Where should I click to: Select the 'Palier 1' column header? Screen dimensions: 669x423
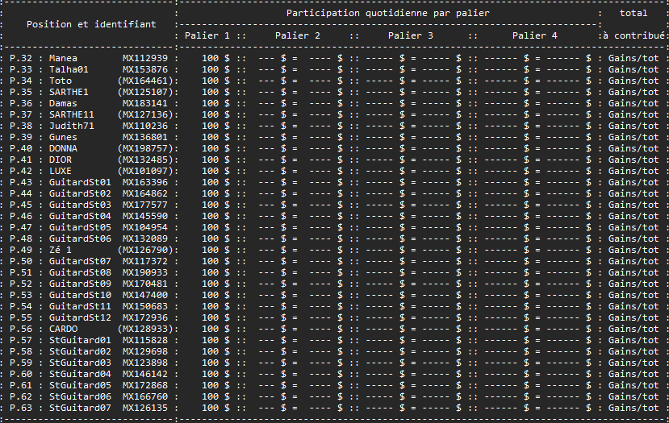(207, 35)
